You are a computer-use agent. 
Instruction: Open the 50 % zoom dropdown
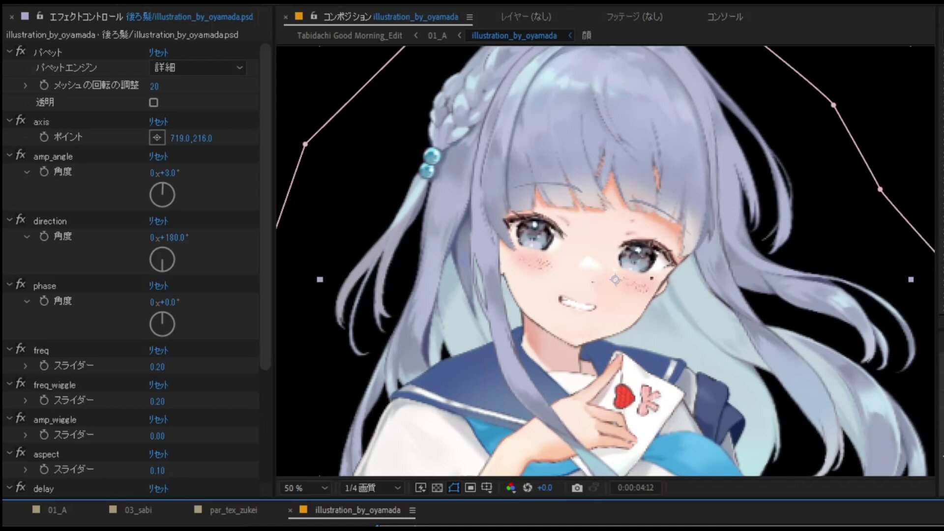point(305,488)
